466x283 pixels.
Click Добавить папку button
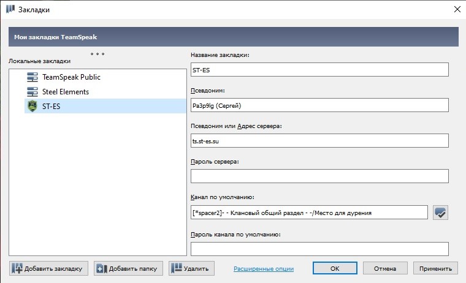coord(128,268)
